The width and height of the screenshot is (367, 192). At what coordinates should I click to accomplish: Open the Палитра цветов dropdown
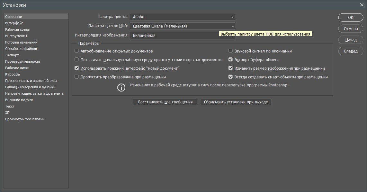[183, 17]
